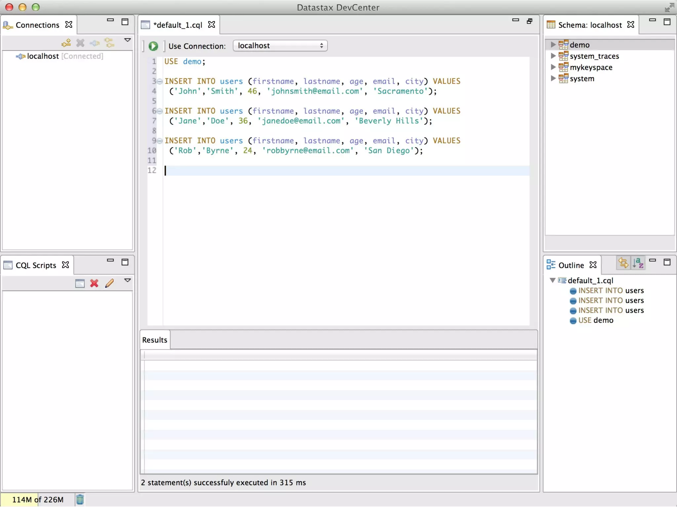Switch to the Results tab
The height and width of the screenshot is (507, 677).
click(x=155, y=340)
